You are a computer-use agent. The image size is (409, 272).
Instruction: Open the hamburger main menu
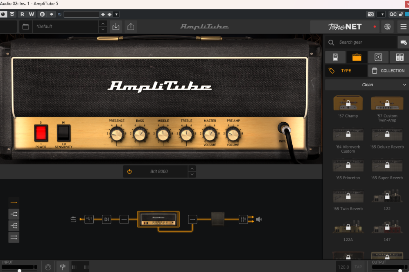click(403, 27)
